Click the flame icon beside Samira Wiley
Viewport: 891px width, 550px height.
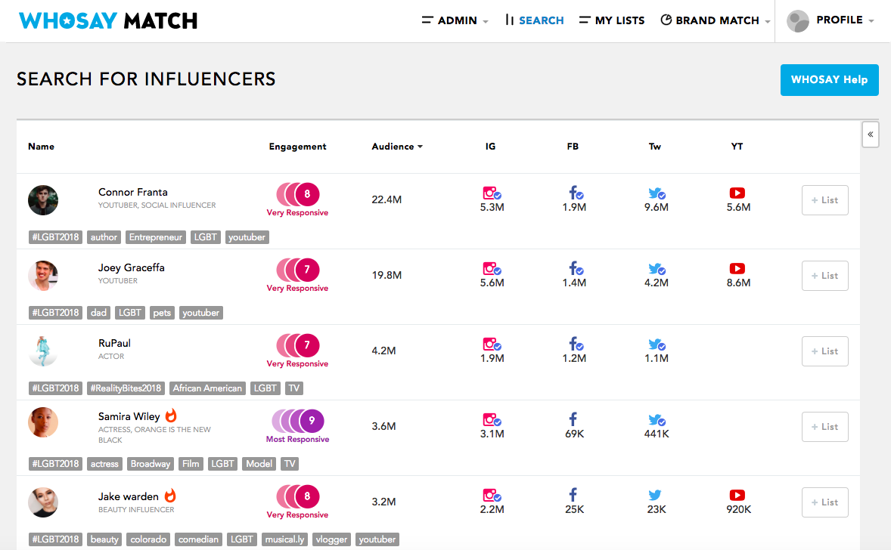point(171,416)
